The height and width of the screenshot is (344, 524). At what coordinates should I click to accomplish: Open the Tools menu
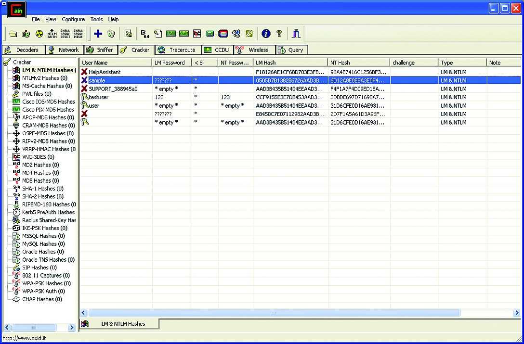tap(96, 19)
